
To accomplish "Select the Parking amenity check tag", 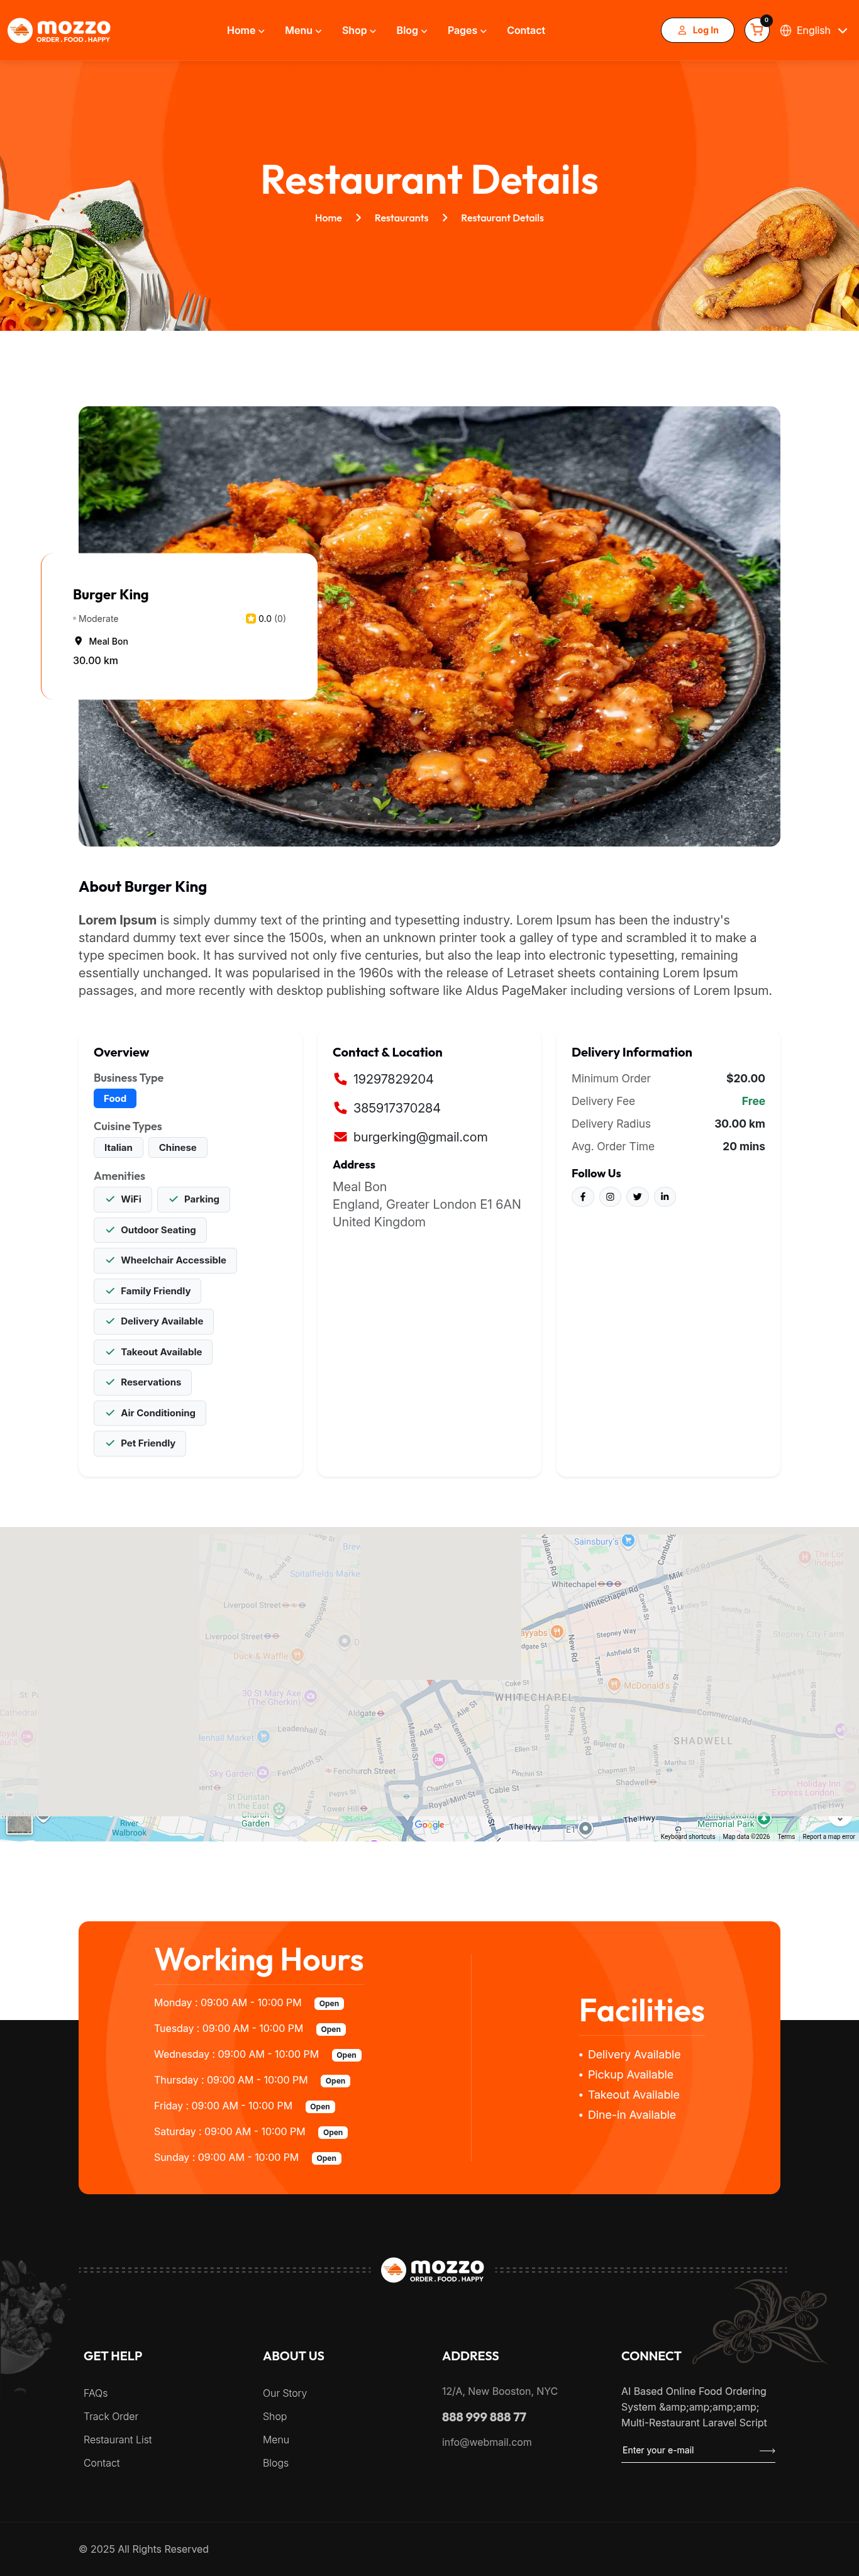I will point(194,1199).
